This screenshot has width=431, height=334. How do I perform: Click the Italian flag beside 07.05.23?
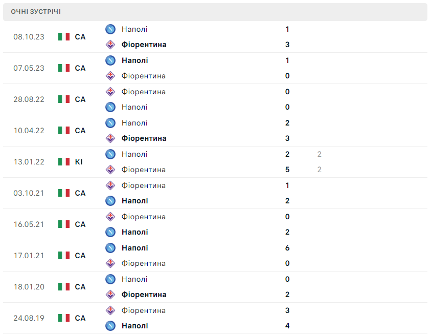64,68
